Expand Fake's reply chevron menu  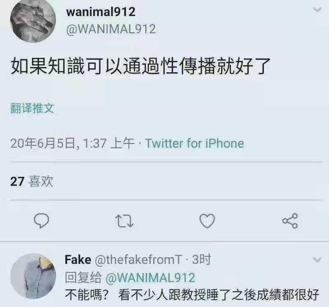pos(317,260)
